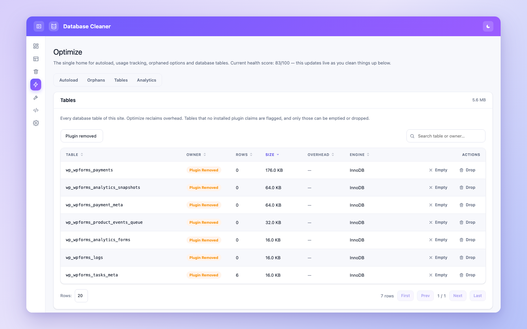527x329 pixels.
Task: Empty the wp_wpforms_analytics_snapshots table
Action: pyautogui.click(x=438, y=188)
